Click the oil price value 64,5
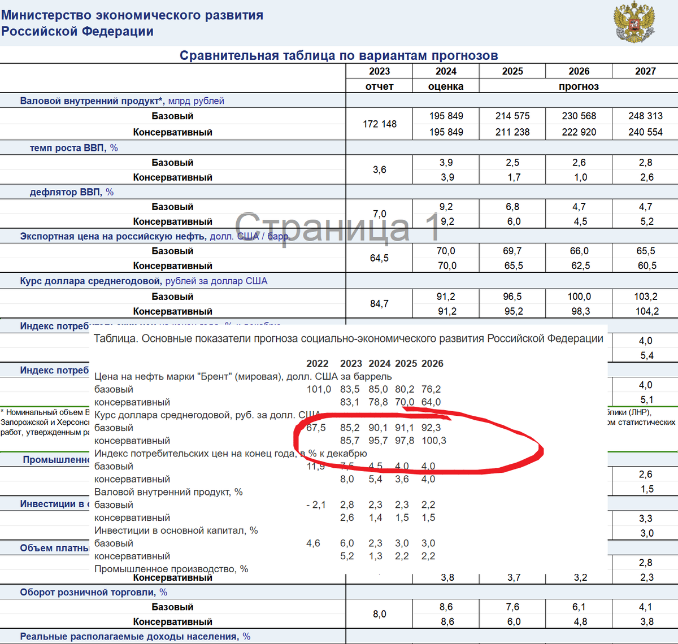The width and height of the screenshot is (678, 644). click(x=380, y=258)
